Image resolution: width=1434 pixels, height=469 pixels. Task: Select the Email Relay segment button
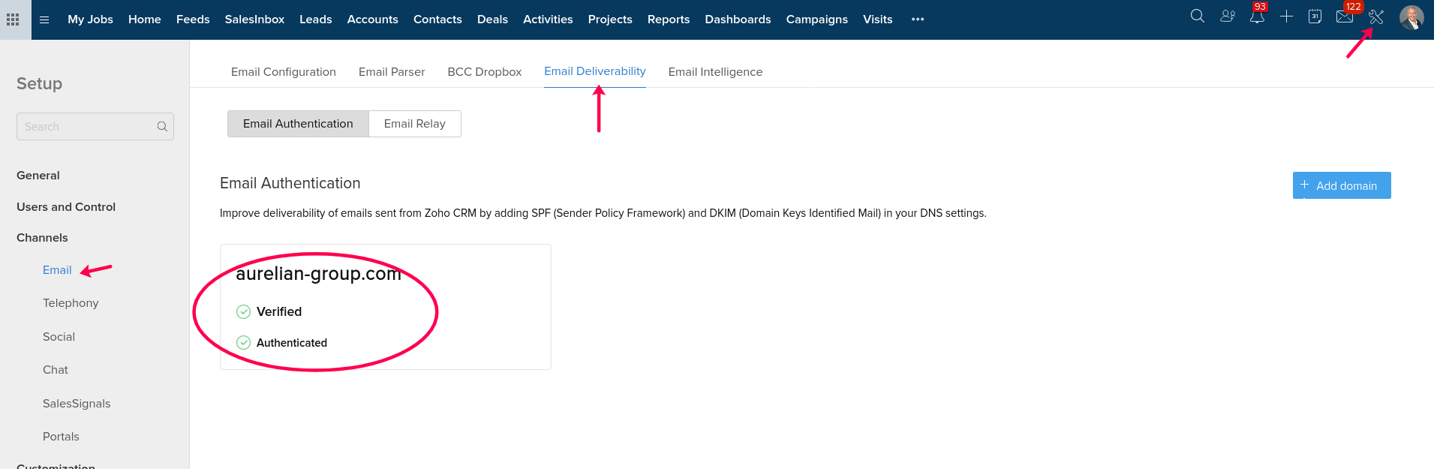point(415,124)
